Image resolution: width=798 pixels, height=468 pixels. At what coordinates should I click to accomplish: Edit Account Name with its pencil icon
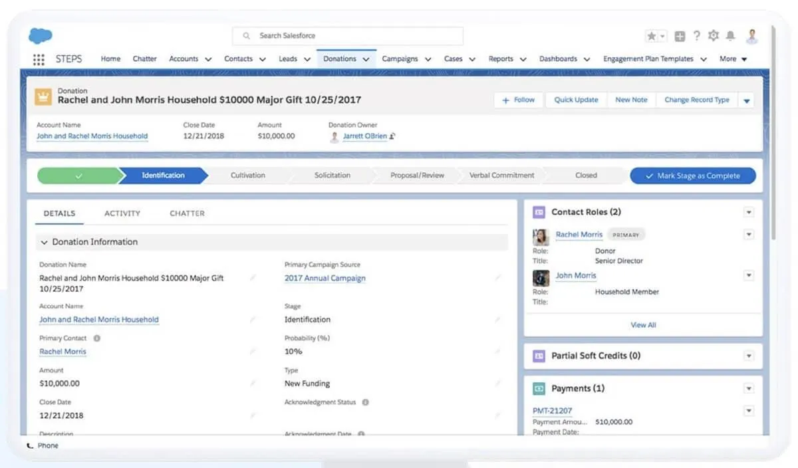pos(252,320)
